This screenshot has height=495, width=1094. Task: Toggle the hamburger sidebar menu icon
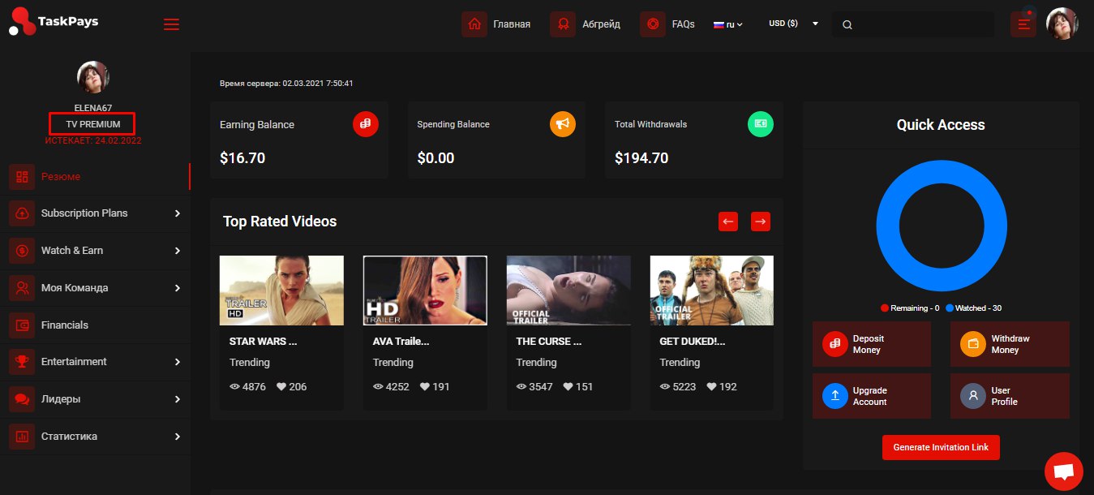tap(171, 24)
